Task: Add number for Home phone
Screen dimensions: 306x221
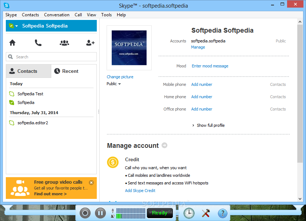Action: (202, 97)
